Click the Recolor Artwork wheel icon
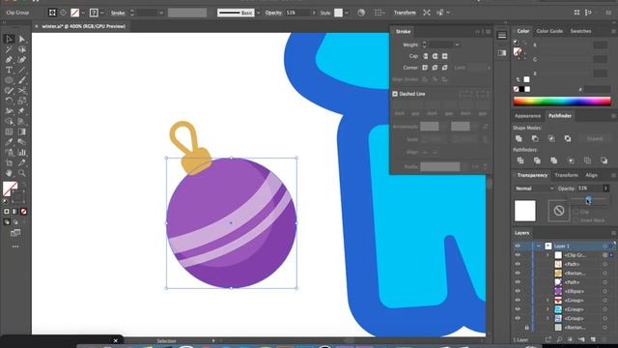Viewport: 618px width, 348px height. tap(361, 13)
